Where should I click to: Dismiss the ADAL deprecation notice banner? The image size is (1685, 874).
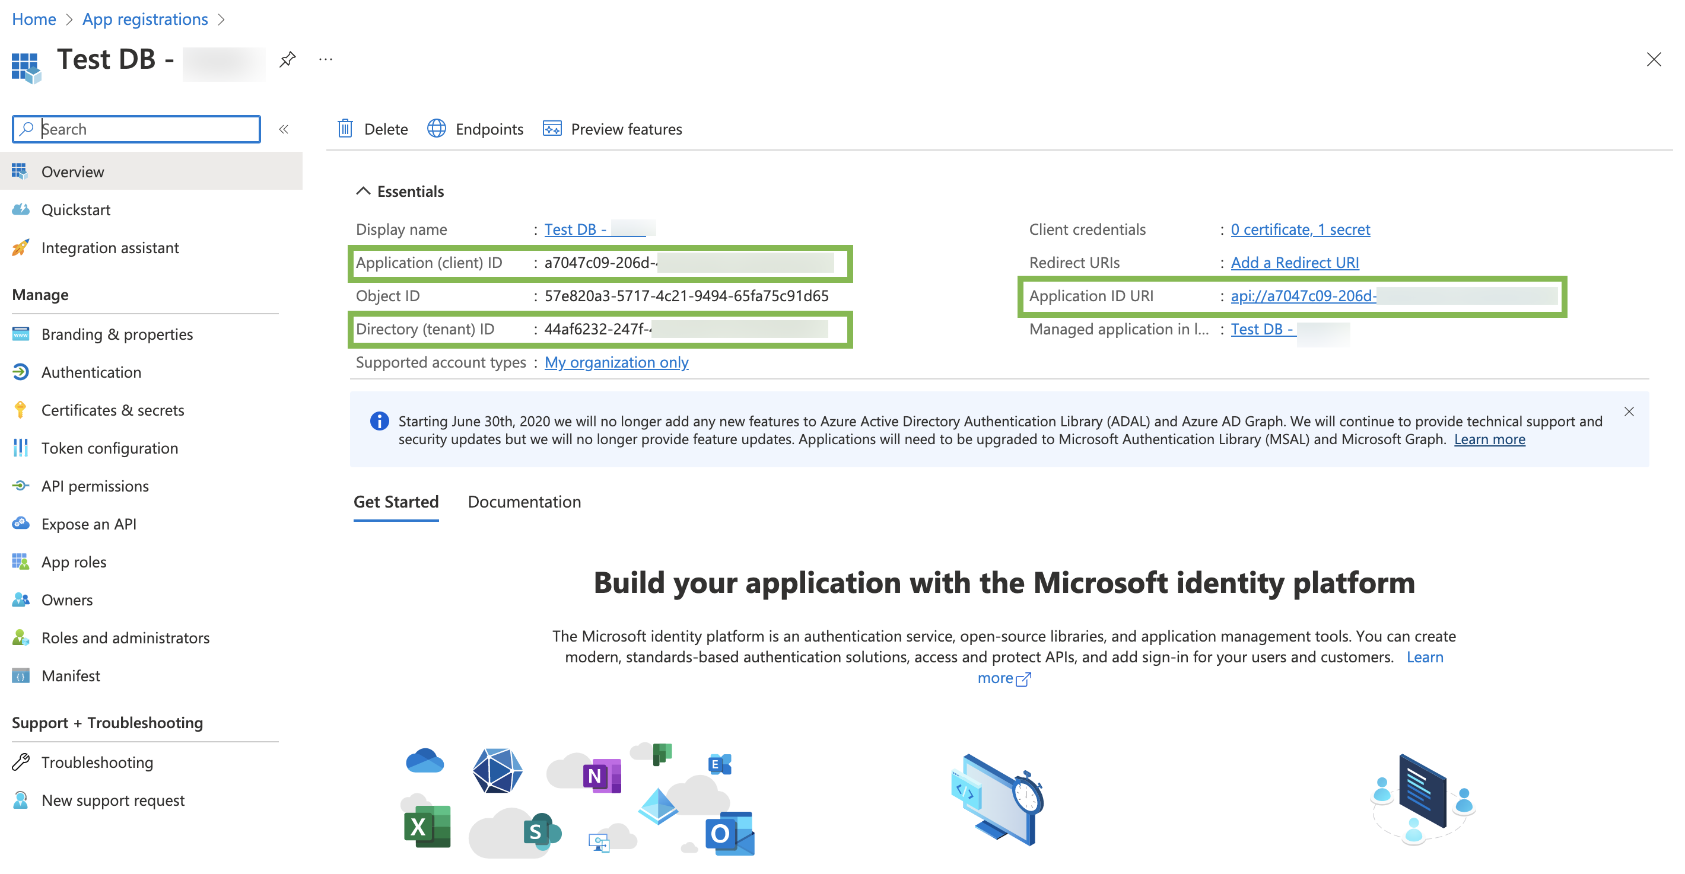pos(1629,411)
